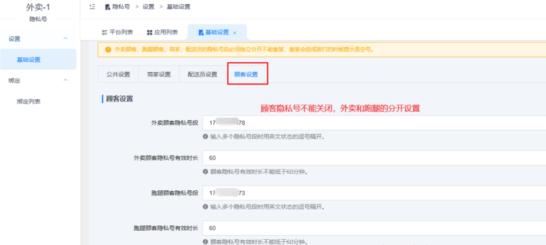The height and width of the screenshot is (245, 546).
Task: Collapse the 设置 sidebar group
Action: 66,39
